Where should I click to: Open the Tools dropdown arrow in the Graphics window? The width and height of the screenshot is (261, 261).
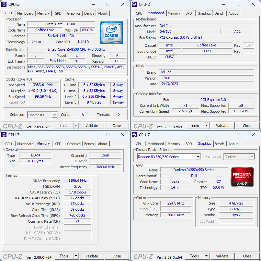206,256
